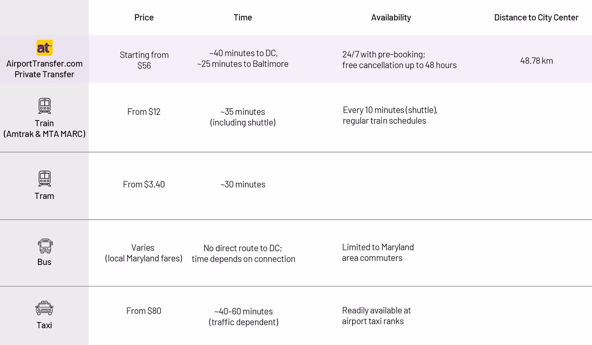Click the tram icon in third row
Screen dimensions: 592x345
[44, 178]
